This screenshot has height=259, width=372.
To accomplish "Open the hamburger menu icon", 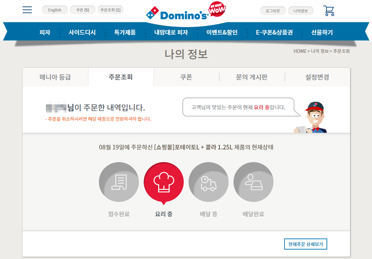I will tap(27, 10).
